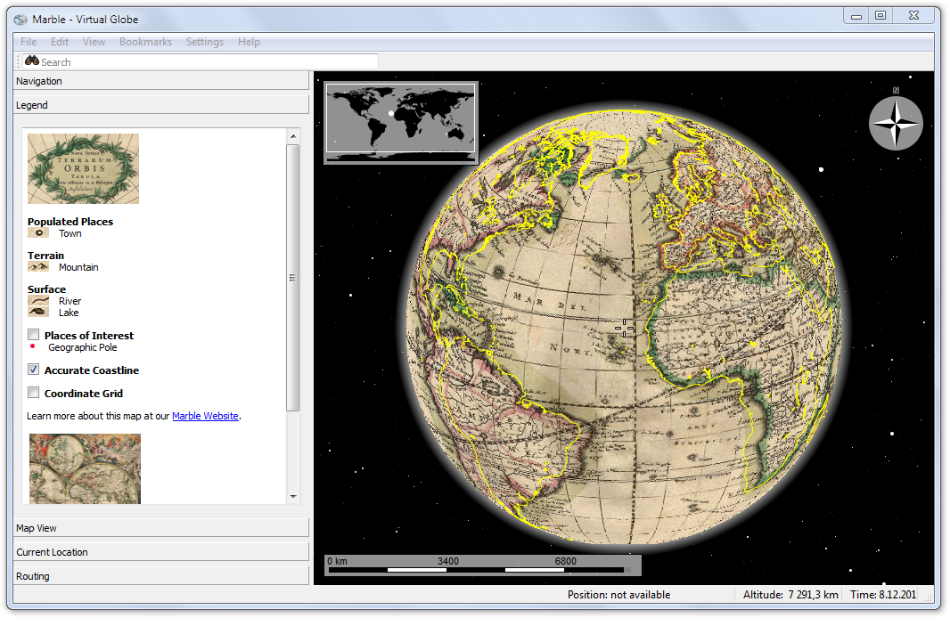Click the binoculars search icon

click(x=31, y=61)
